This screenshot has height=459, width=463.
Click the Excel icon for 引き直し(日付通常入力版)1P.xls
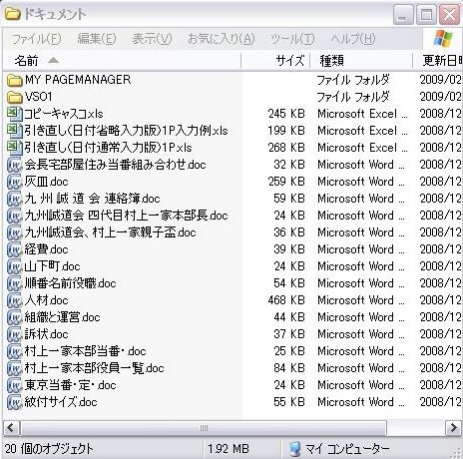click(14, 148)
